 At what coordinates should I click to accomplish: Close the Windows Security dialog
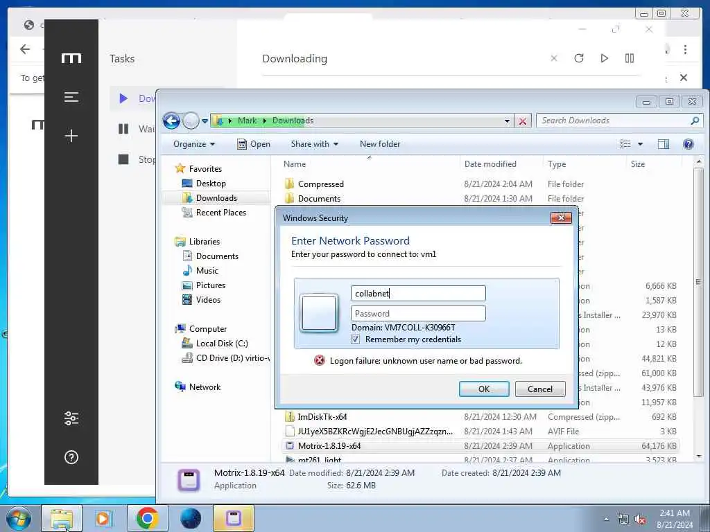point(560,218)
